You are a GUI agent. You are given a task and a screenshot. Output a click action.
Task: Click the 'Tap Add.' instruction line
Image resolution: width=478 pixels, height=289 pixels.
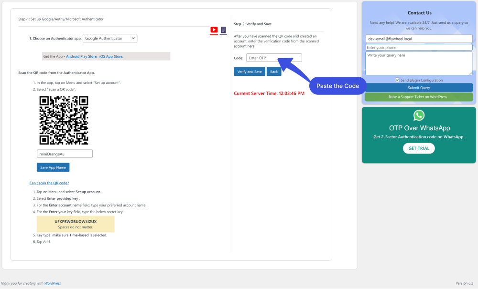click(x=43, y=242)
